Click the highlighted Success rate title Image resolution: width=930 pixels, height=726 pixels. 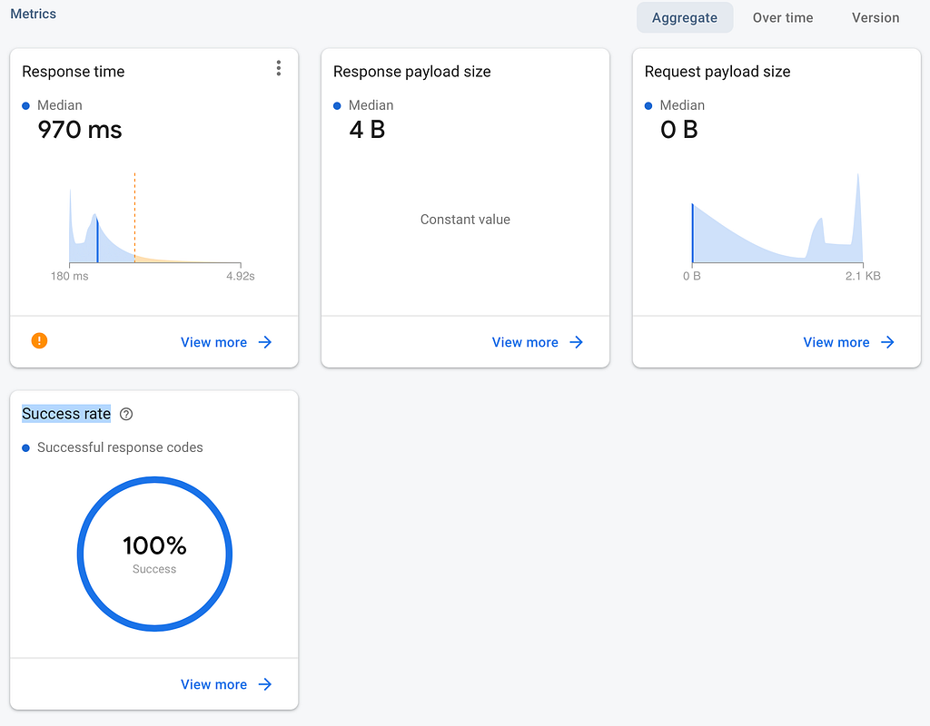tap(66, 414)
